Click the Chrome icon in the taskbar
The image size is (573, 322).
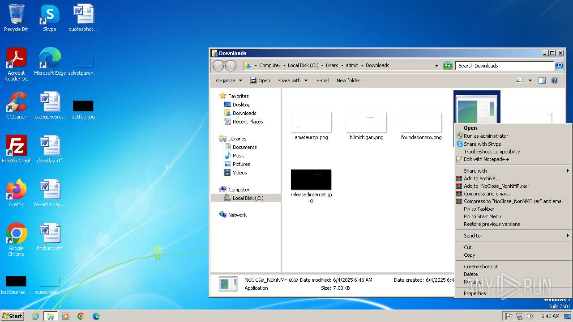point(81,316)
